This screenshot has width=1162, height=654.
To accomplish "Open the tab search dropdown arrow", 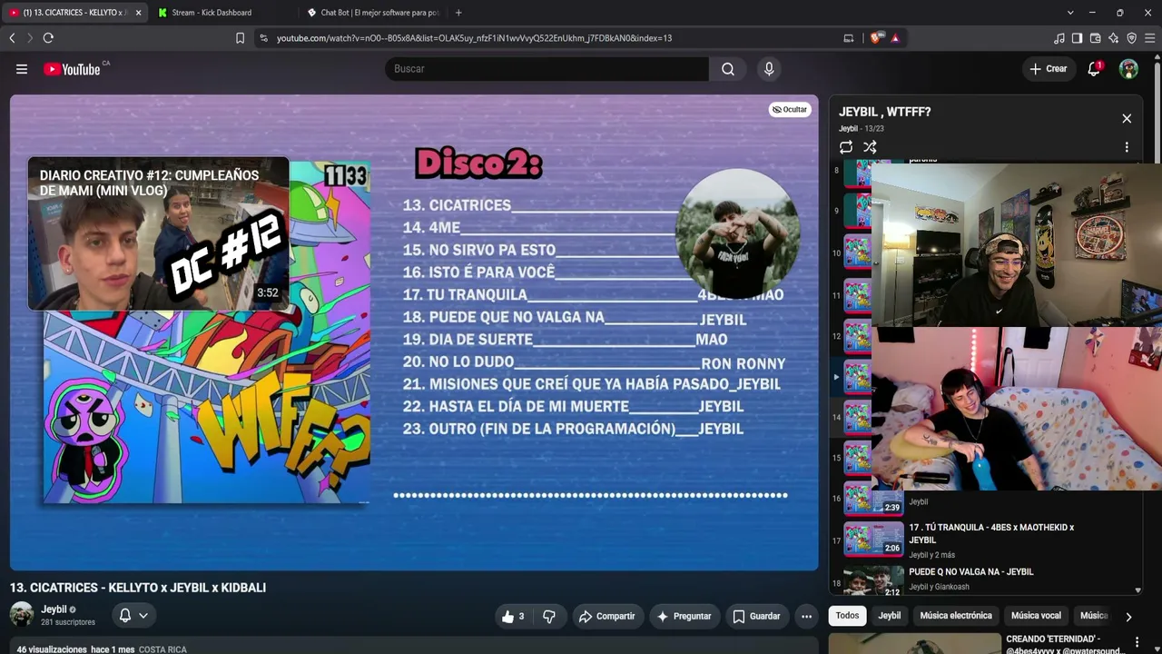I will pos(1070,13).
